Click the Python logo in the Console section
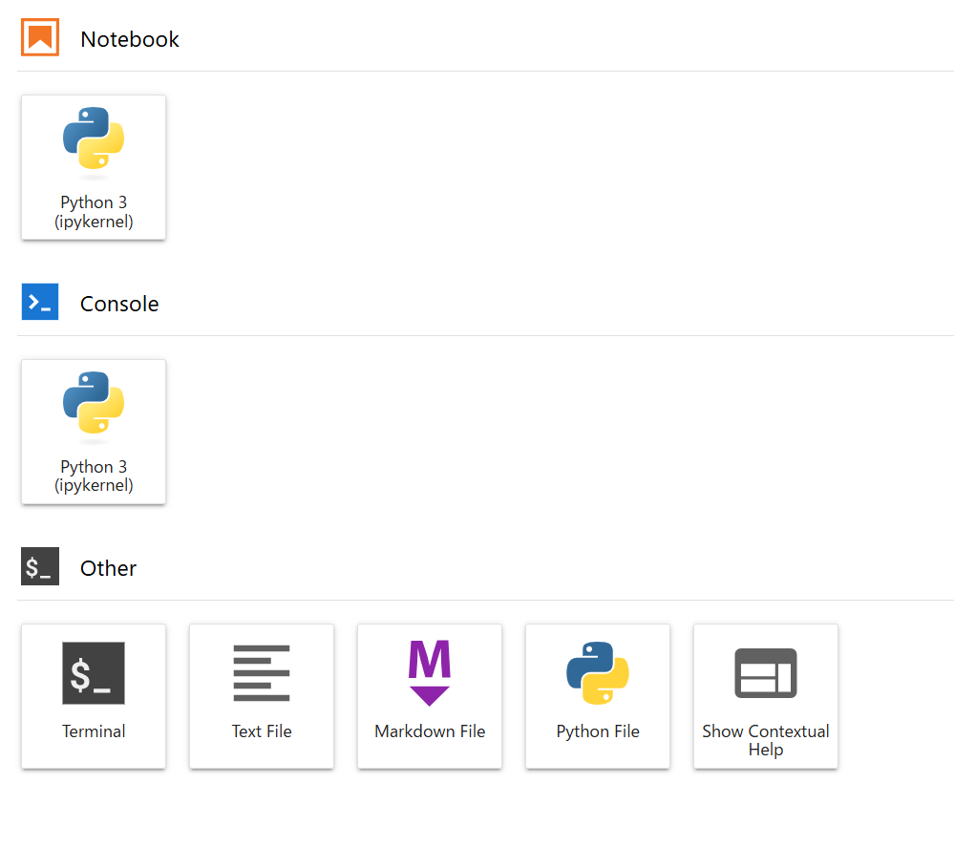Screen dimensions: 954x847 (94, 404)
